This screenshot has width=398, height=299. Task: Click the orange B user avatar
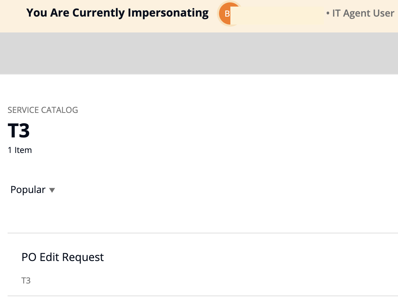tap(227, 14)
